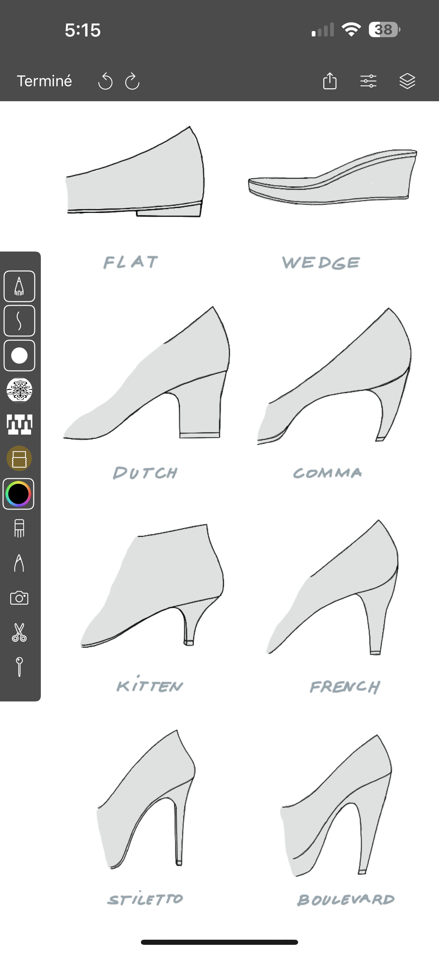
Task: Select the compass tool
Action: [x=19, y=563]
